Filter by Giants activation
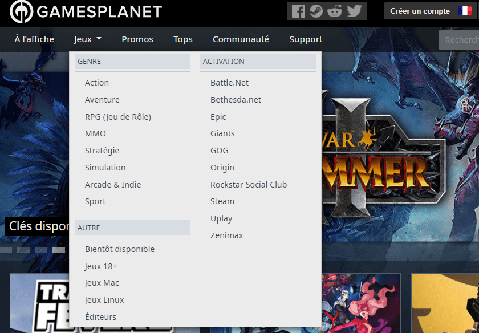The height and width of the screenshot is (333, 479). (222, 133)
